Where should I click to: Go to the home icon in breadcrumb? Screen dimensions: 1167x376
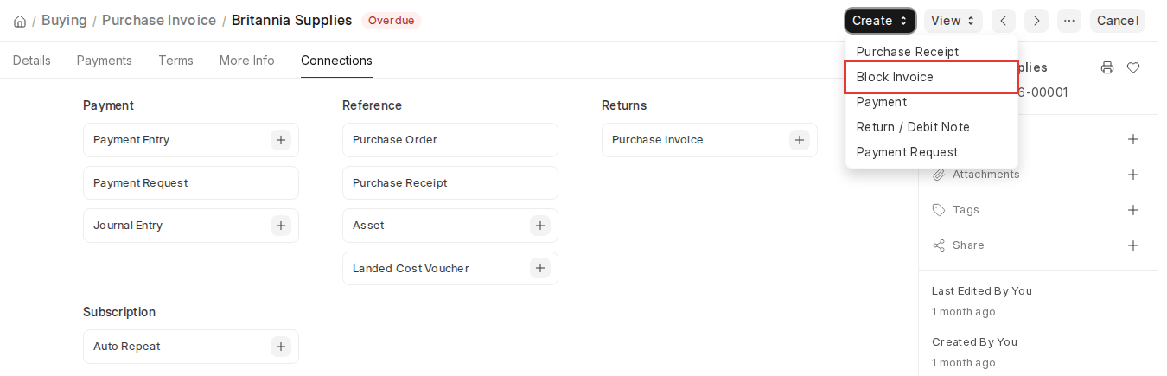tap(20, 21)
